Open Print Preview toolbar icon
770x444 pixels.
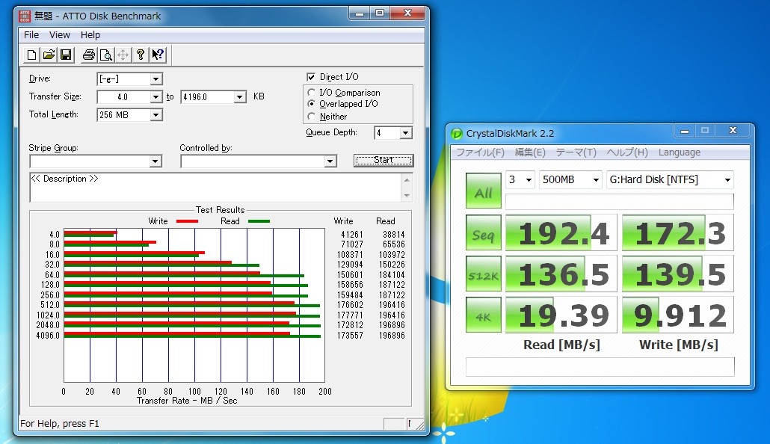(x=105, y=55)
